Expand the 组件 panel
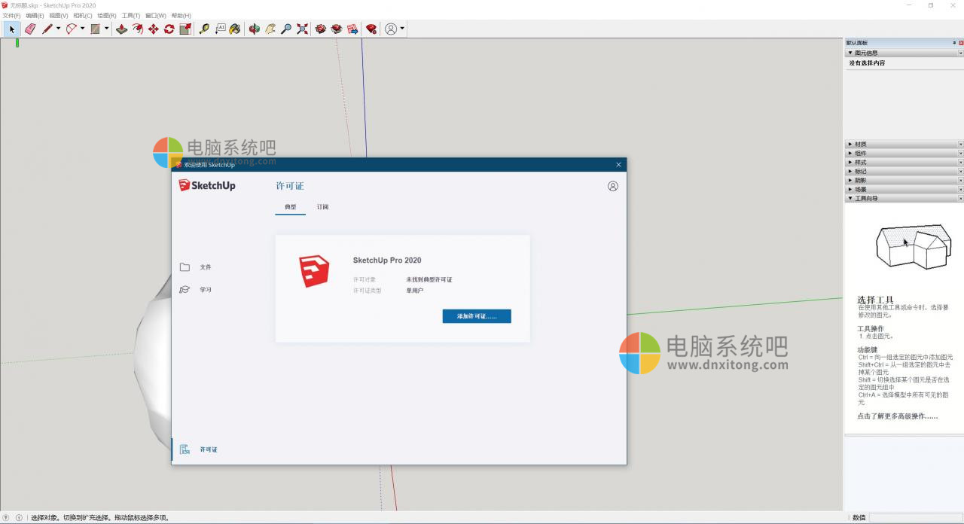Viewport: 964px width, 524px height. coord(850,153)
